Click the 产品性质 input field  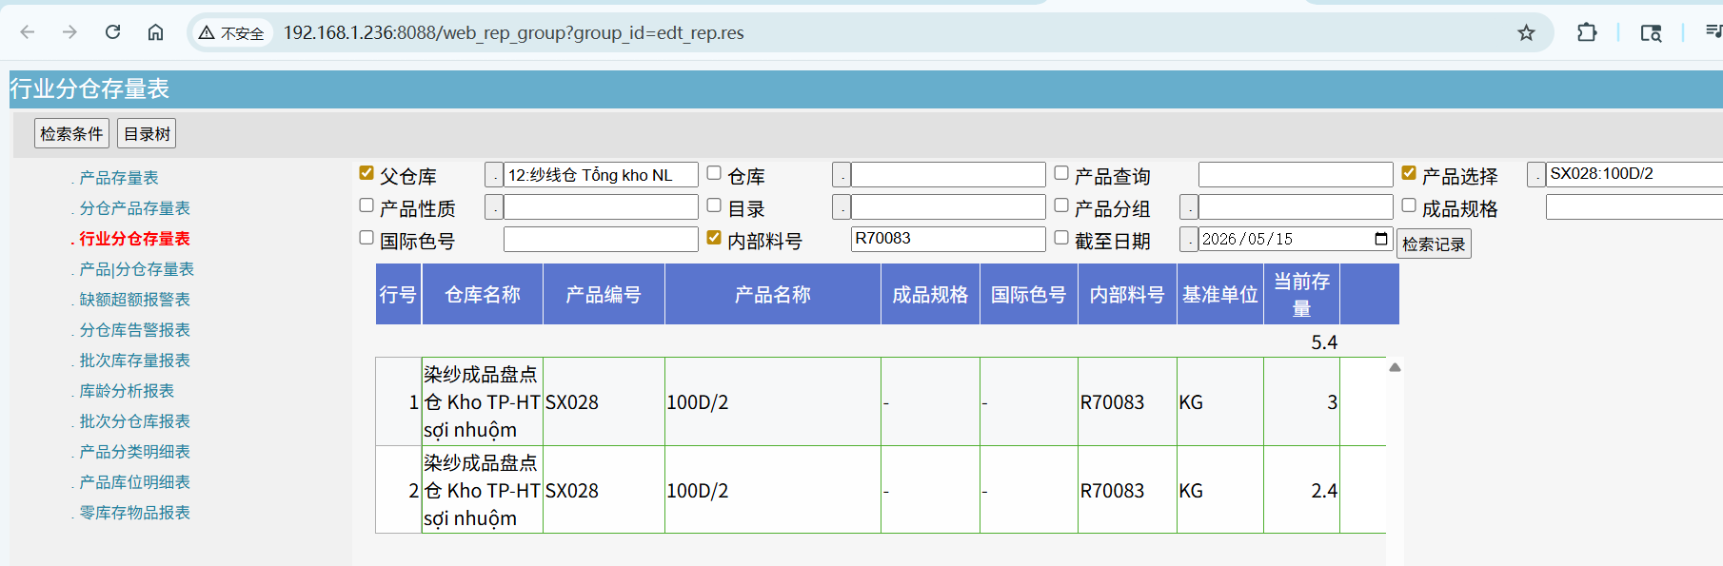coord(601,207)
